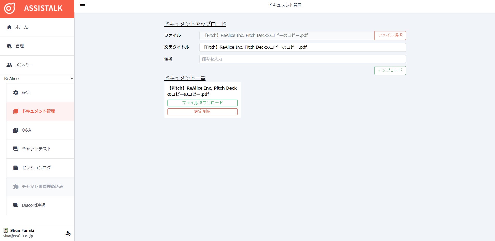
Task: Open チャットテスト sidebar item
Action: tap(40, 149)
